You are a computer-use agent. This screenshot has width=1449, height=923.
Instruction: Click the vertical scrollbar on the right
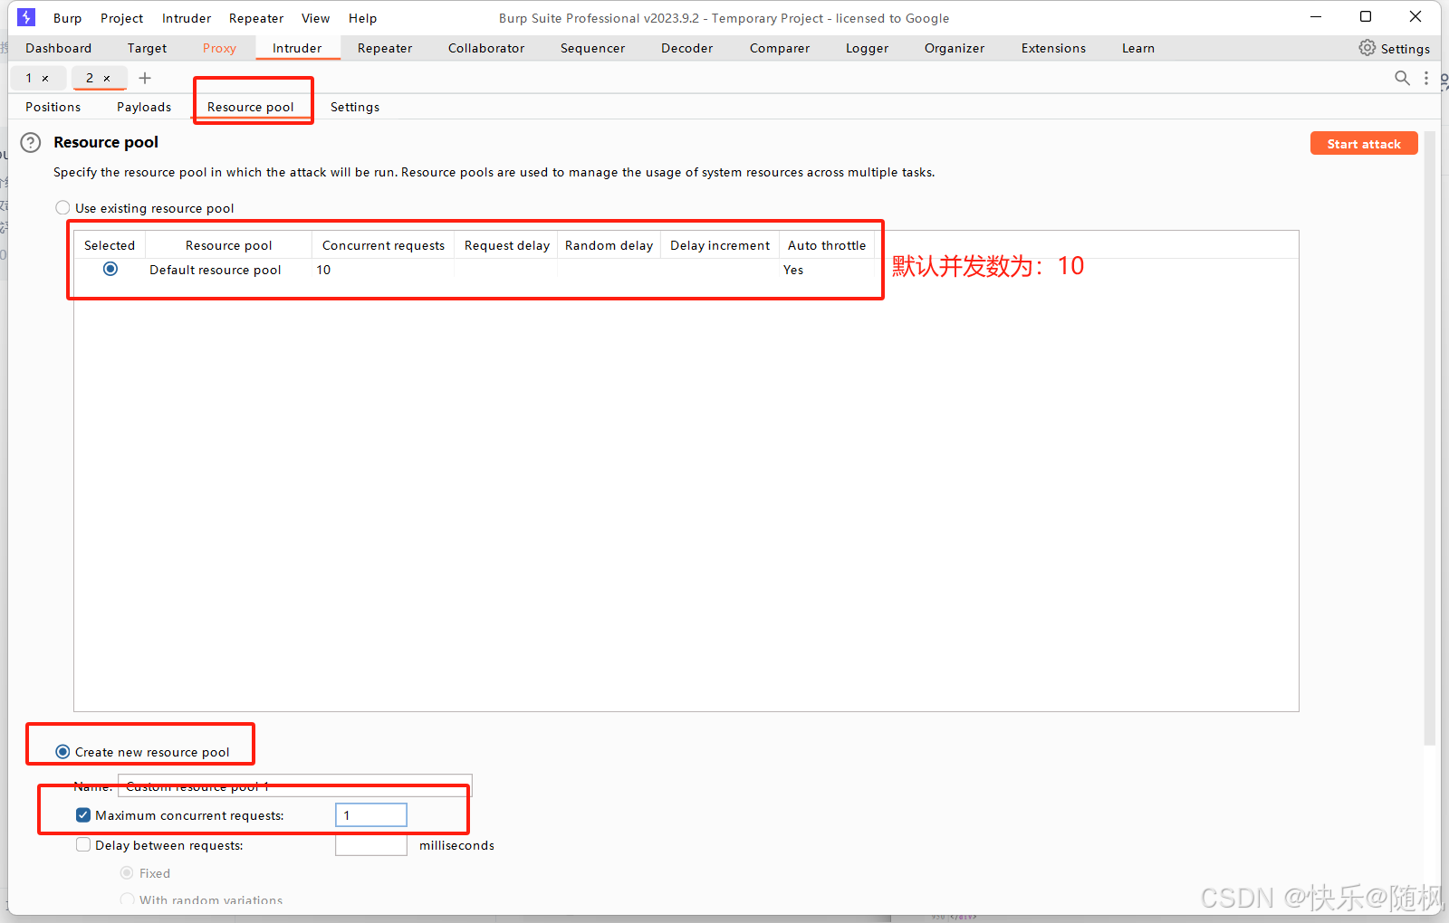(1430, 439)
